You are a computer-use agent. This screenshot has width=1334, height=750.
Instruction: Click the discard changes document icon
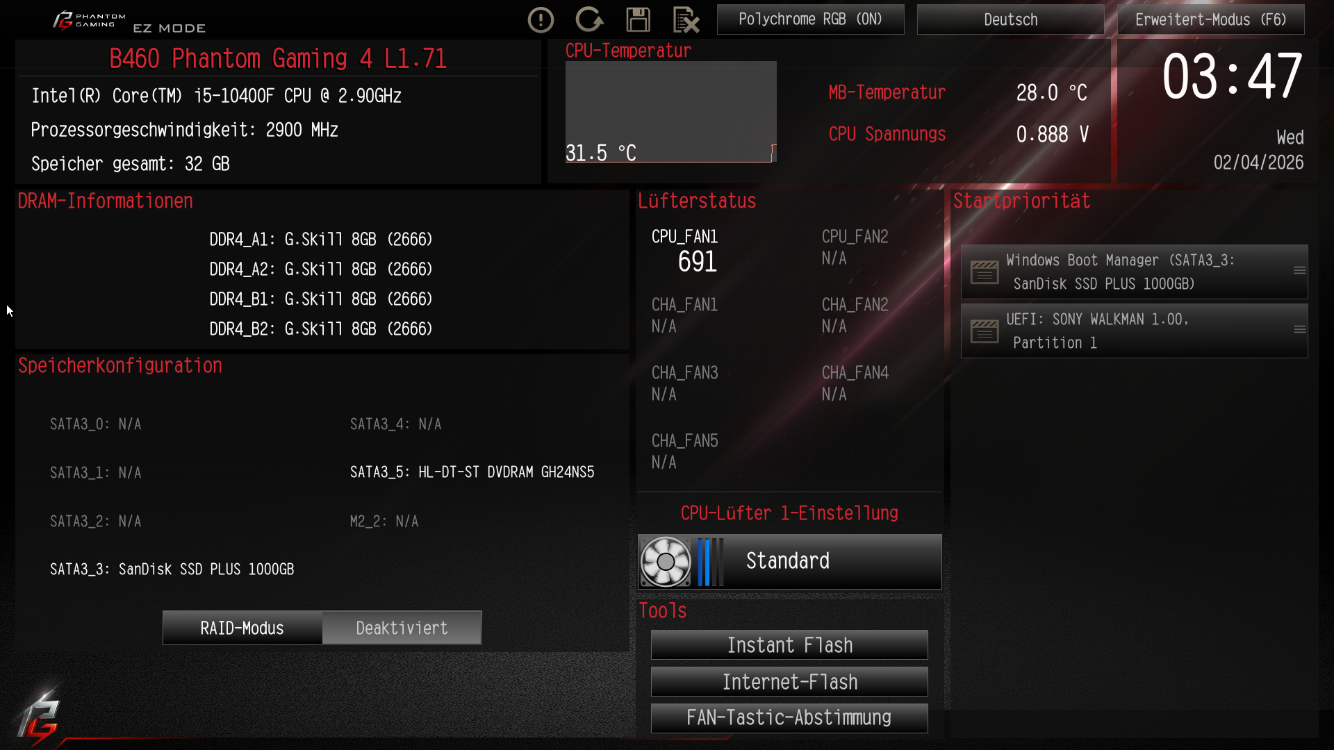coord(686,19)
